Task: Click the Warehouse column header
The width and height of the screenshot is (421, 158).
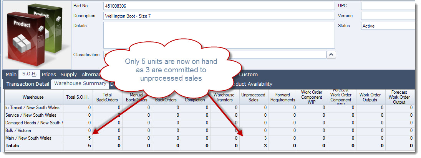Action: click(33, 97)
